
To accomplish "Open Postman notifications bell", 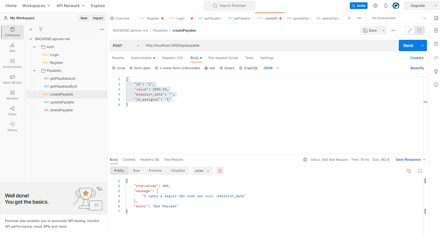I will tap(385, 5).
